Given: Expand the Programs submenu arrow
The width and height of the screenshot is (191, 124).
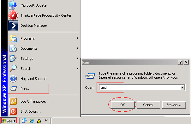Looking at the screenshot, I should 77,38.
